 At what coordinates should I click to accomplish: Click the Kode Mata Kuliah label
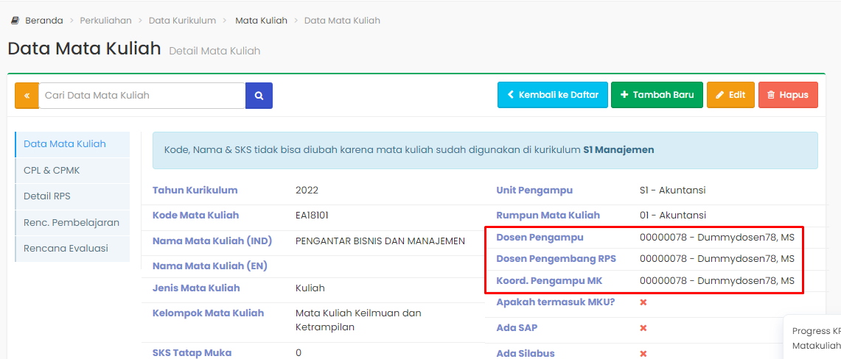(196, 216)
